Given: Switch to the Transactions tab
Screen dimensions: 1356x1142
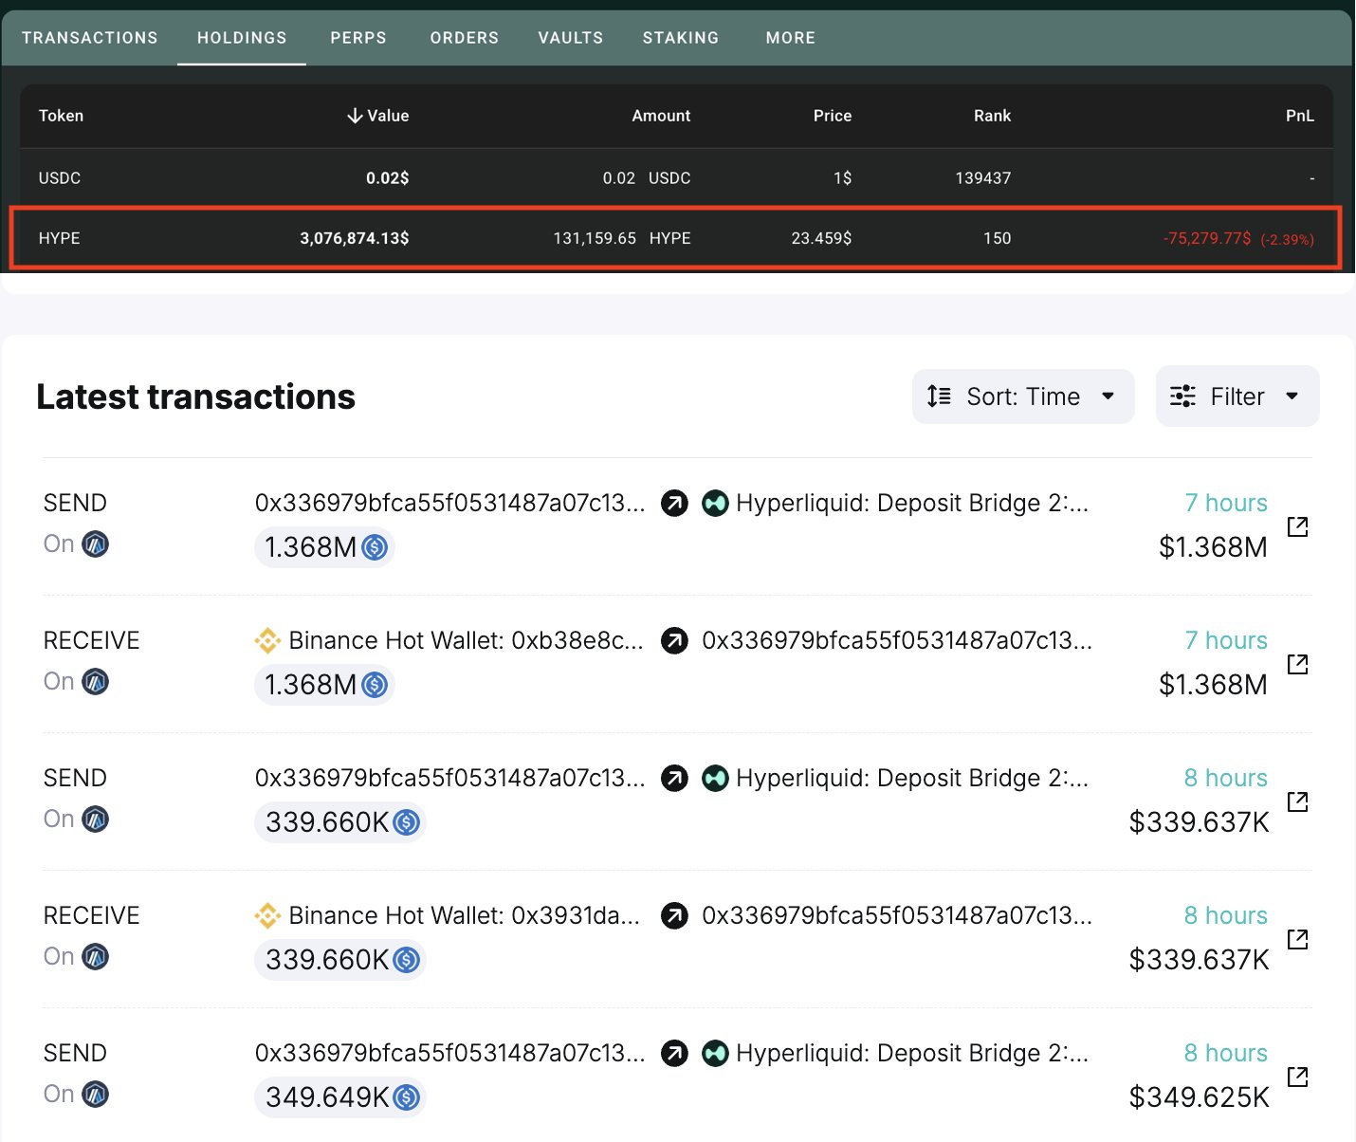Looking at the screenshot, I should click(x=90, y=38).
